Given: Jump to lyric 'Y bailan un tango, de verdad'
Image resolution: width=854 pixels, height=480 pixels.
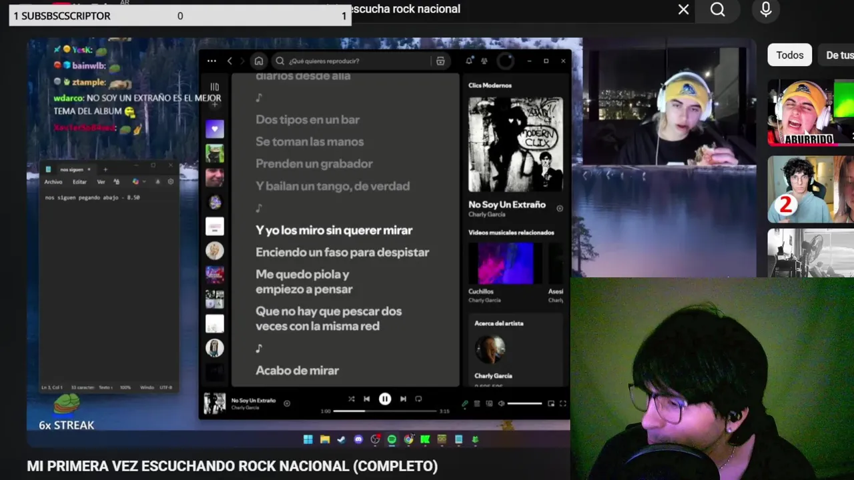Looking at the screenshot, I should pos(332,186).
